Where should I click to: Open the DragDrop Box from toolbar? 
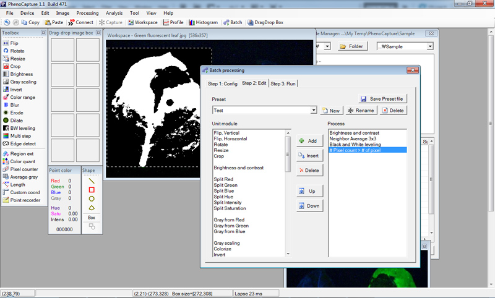click(x=265, y=22)
